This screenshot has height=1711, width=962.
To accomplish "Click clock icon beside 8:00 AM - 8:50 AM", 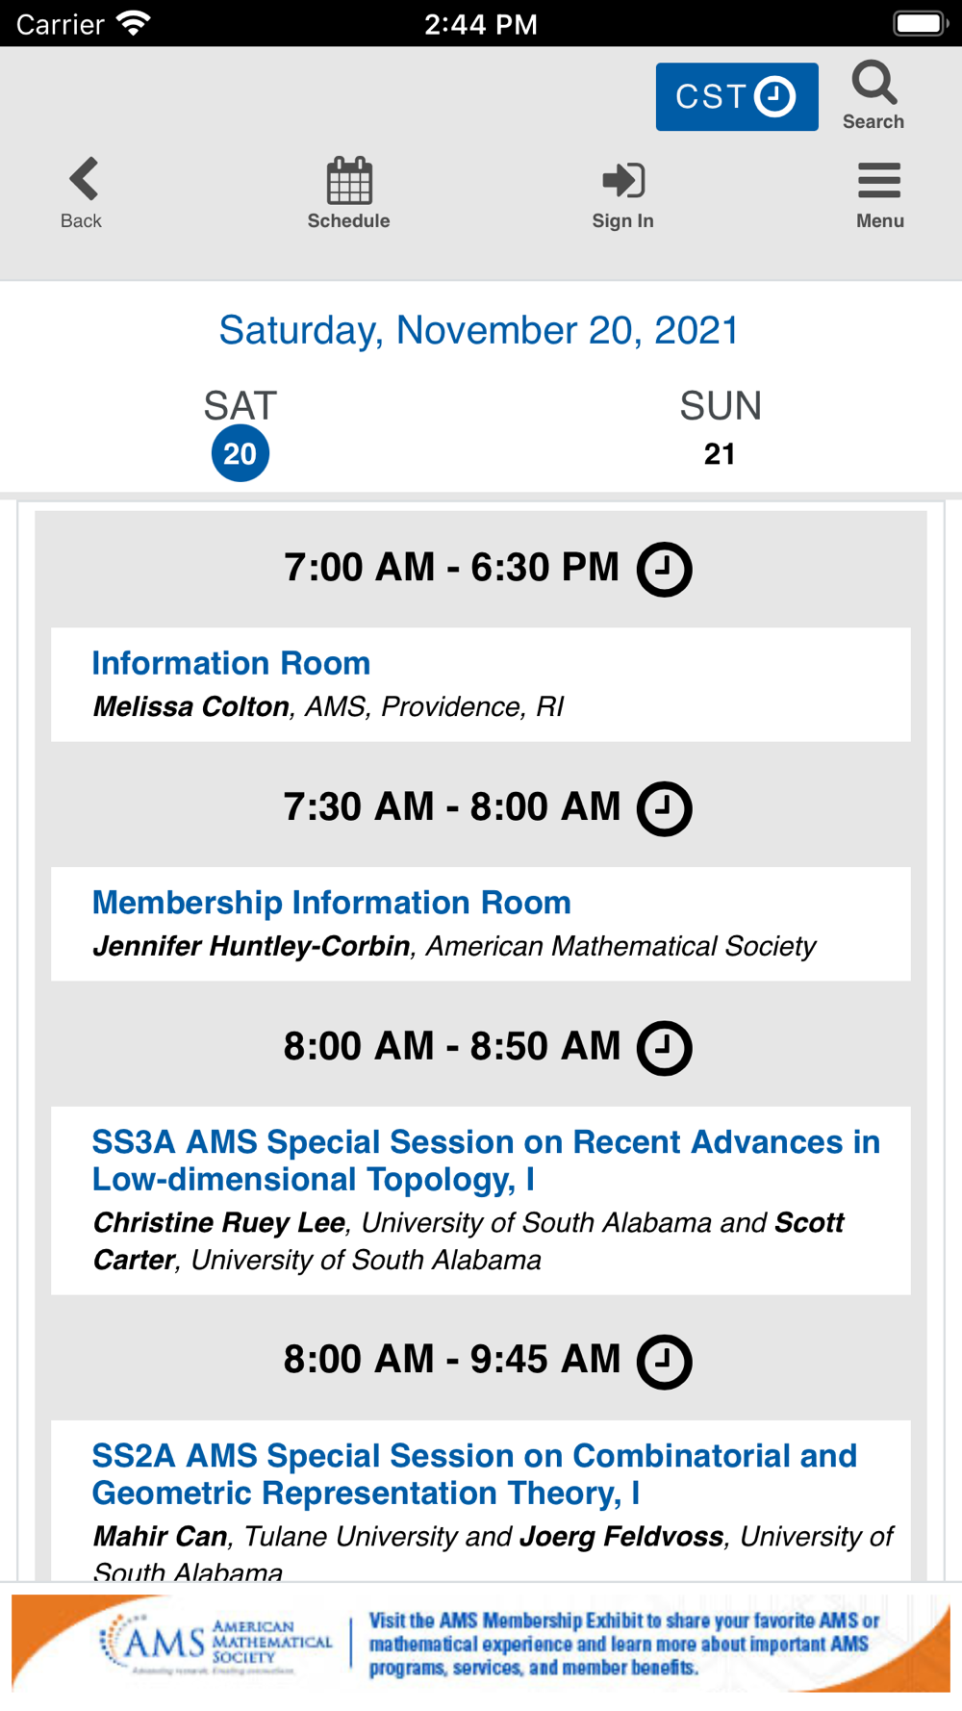I will tap(664, 1048).
